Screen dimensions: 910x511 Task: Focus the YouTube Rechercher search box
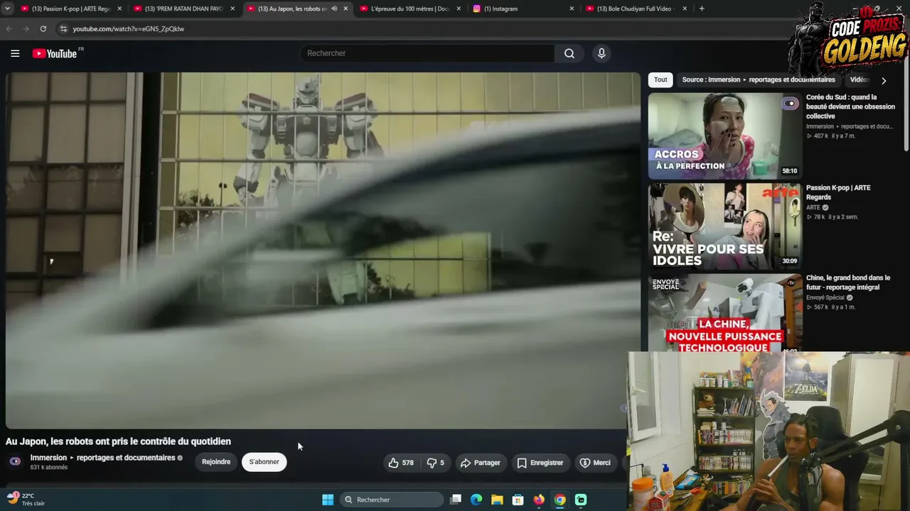429,53
